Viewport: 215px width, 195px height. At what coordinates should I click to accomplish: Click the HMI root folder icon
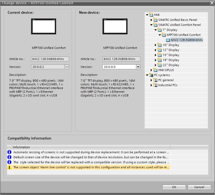[151, 15]
